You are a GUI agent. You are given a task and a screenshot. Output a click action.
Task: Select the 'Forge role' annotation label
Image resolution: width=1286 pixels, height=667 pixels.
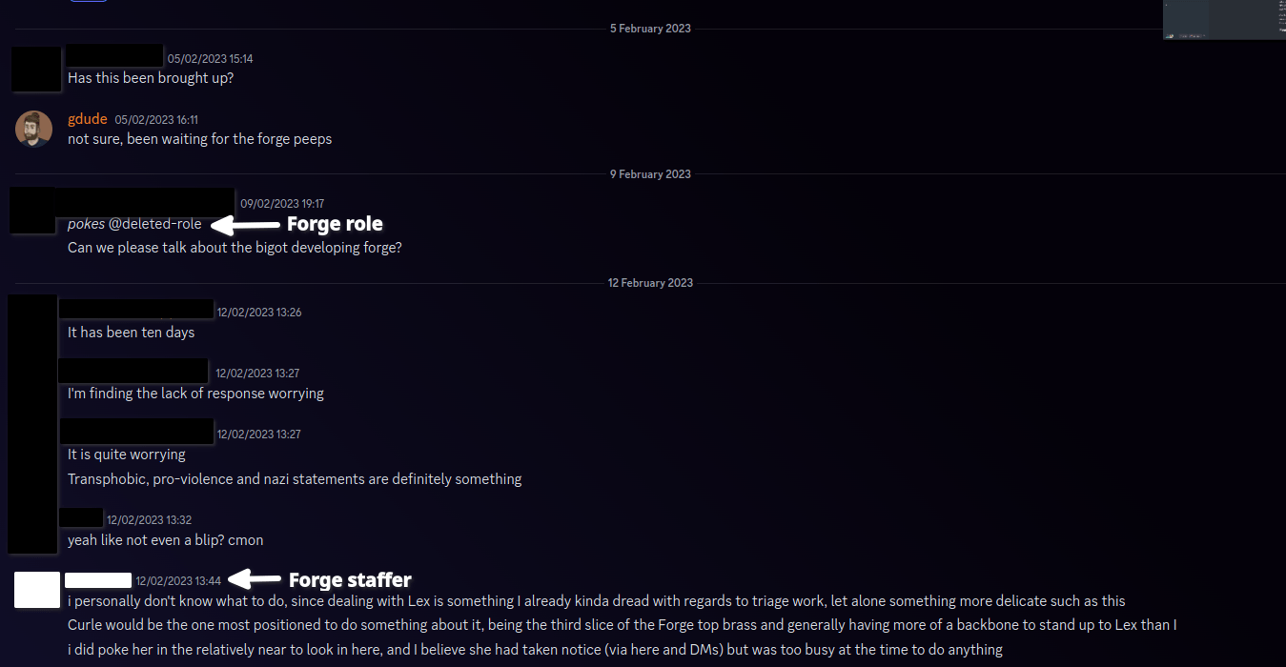[335, 224]
